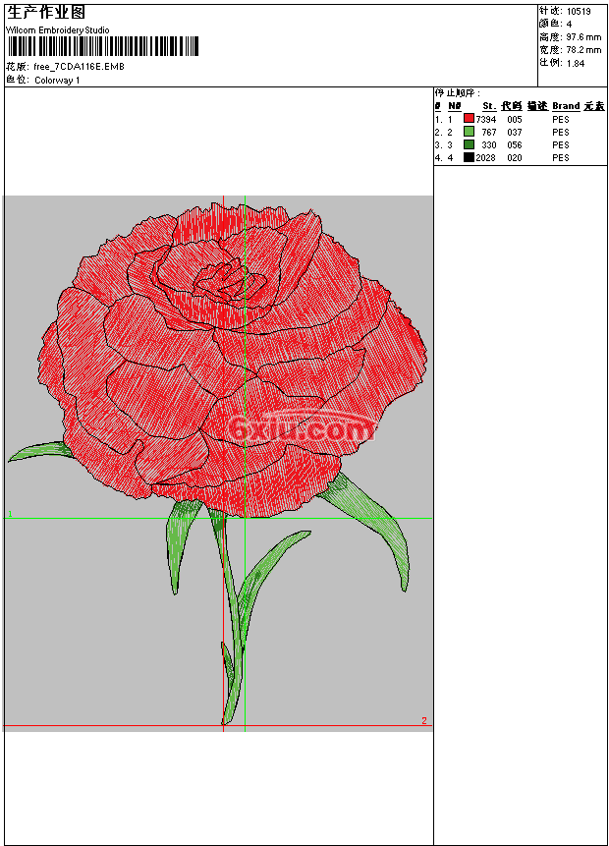Screen dimensions: 609x846
Task: Click 'PES' brand in the red thread row
Action: (561, 119)
